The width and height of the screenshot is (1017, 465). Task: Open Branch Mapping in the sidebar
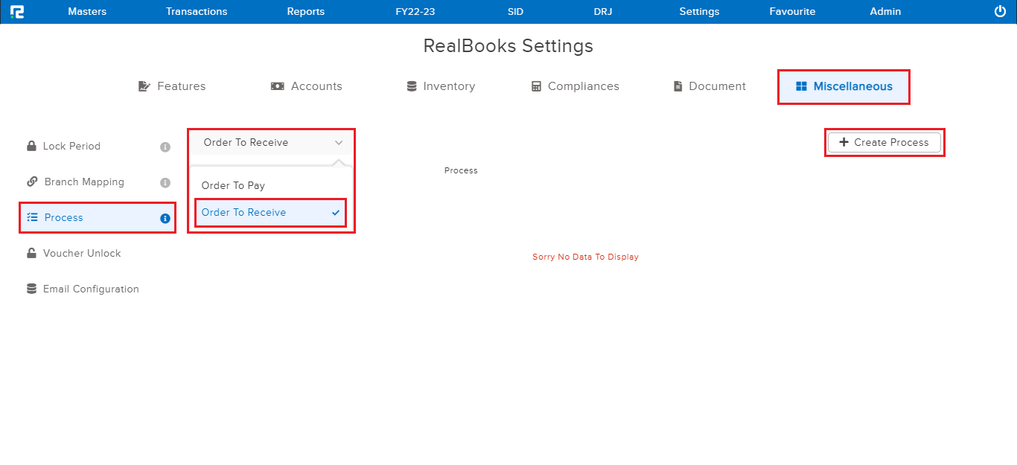(83, 182)
